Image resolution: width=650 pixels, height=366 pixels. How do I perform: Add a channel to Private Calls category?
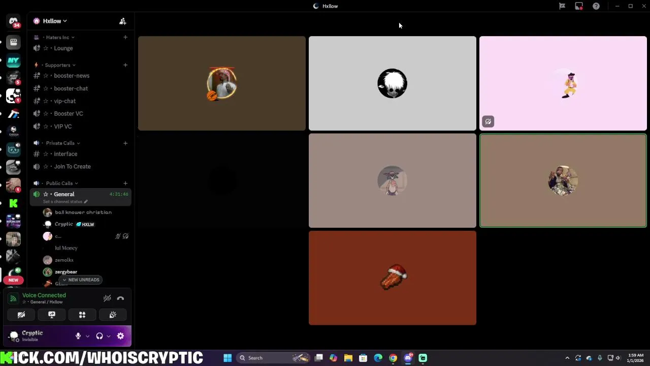click(125, 143)
